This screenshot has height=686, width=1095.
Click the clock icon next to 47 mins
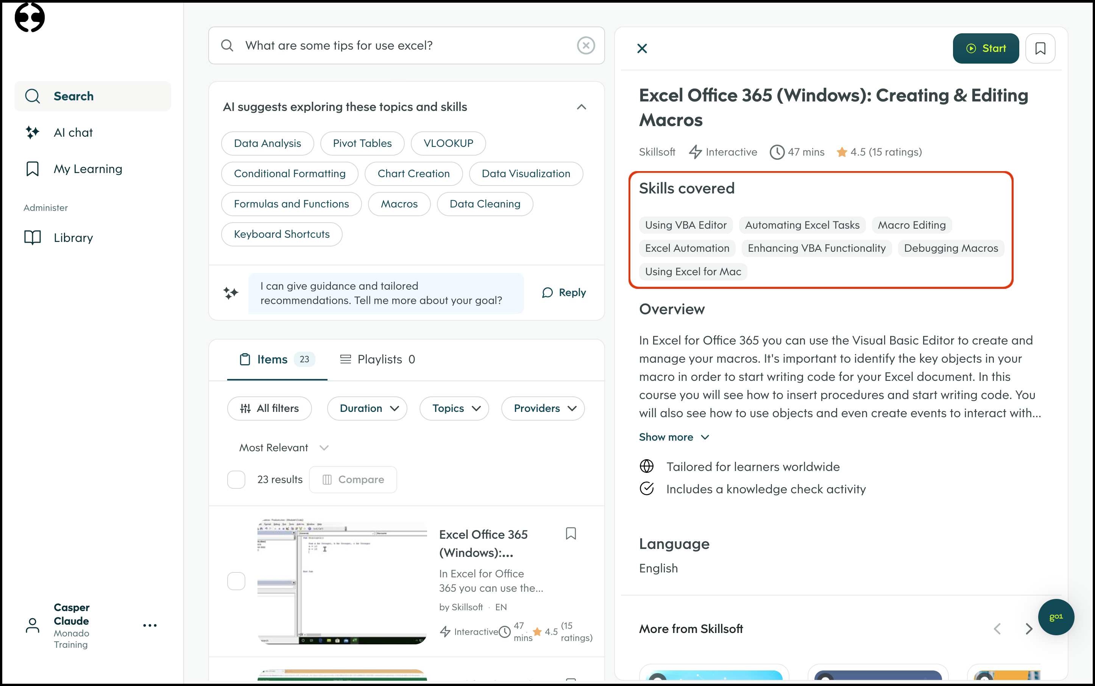[x=777, y=152]
